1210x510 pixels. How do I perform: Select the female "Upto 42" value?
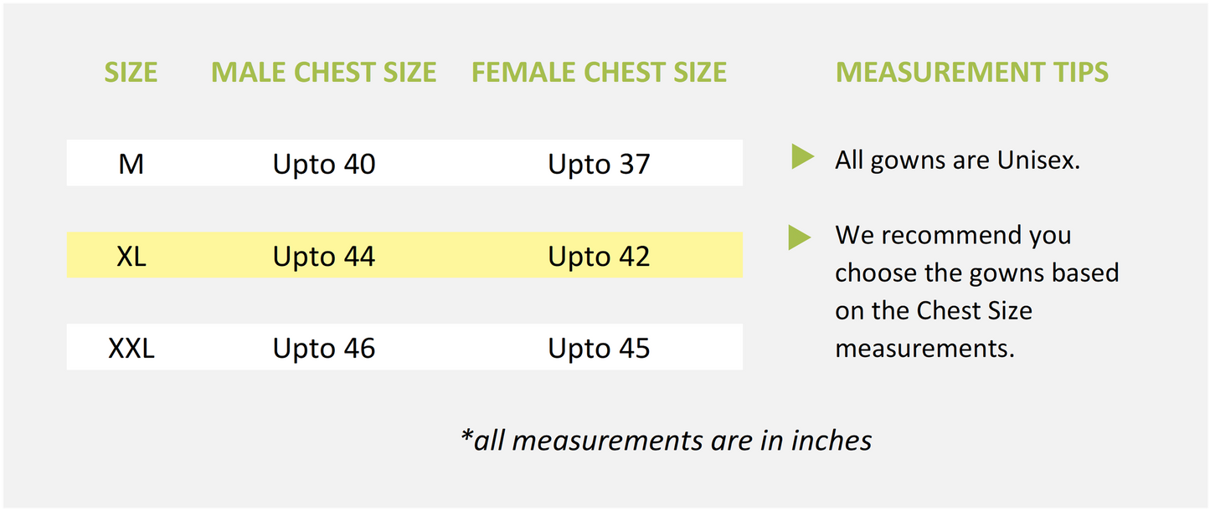tap(599, 256)
